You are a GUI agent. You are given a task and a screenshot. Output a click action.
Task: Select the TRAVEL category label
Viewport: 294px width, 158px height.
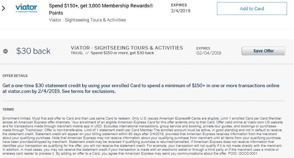tap(77, 53)
